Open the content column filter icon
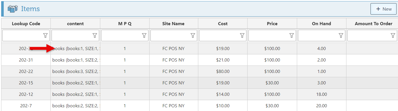Screen dimensions: 398x111 (x=95, y=35)
